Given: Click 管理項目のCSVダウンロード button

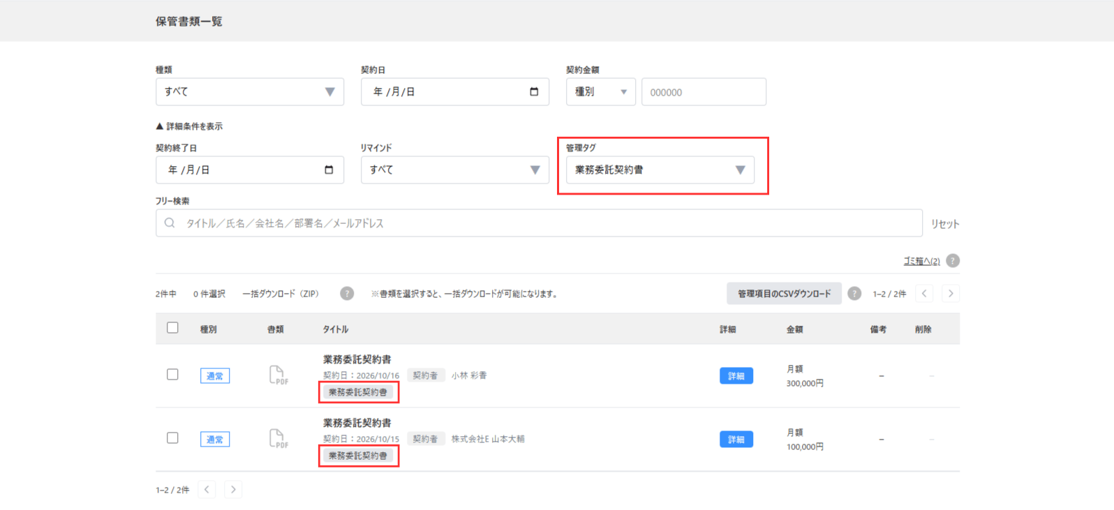Looking at the screenshot, I should [x=784, y=294].
